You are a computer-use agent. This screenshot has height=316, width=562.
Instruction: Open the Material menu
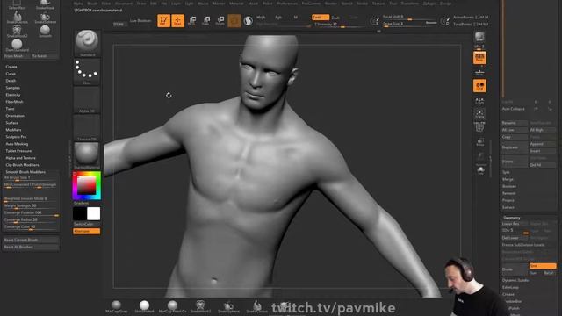coord(236,4)
